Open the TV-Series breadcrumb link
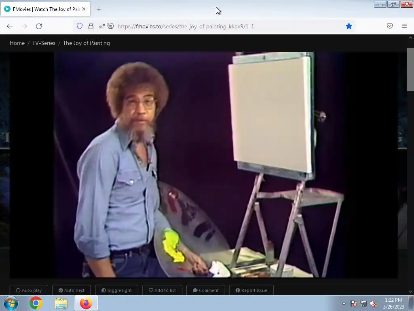The image size is (414, 311). point(44,43)
